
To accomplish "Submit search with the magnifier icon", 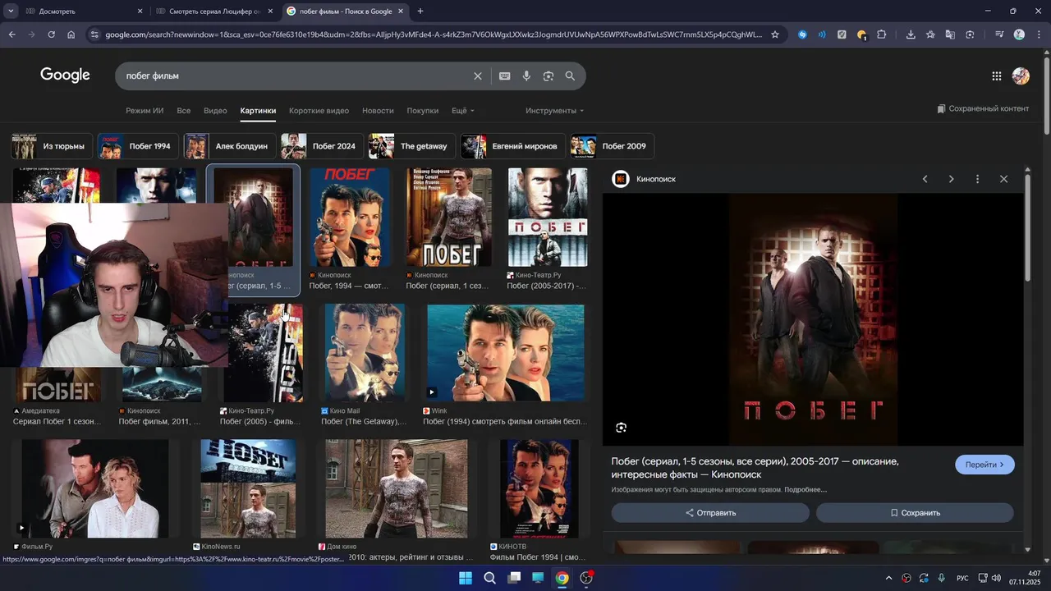I will click(x=570, y=76).
